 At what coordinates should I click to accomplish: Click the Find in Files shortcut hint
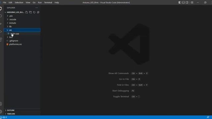132,85
